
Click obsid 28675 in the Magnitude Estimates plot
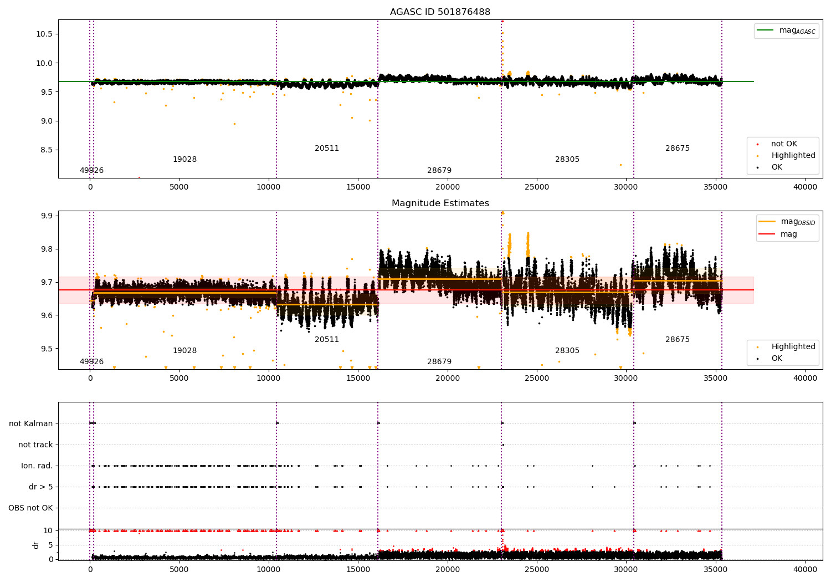678,340
